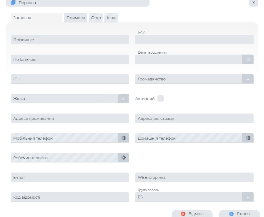
Task: Confirm with the Готово button
Action: (x=239, y=214)
